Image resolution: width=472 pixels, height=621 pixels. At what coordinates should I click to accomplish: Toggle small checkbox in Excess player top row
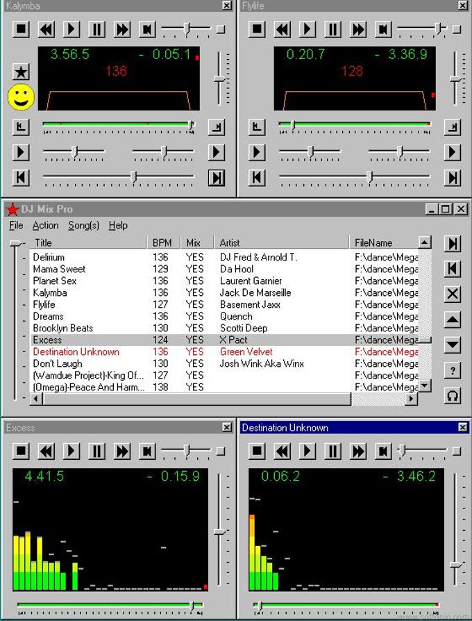(221, 451)
